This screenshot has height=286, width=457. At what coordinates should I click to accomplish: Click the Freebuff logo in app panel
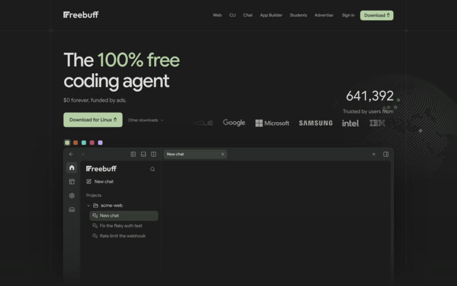[x=101, y=169]
